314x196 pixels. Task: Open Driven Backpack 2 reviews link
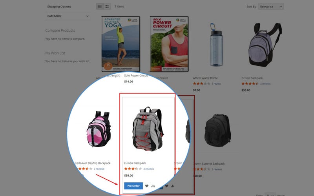tap(265, 83)
